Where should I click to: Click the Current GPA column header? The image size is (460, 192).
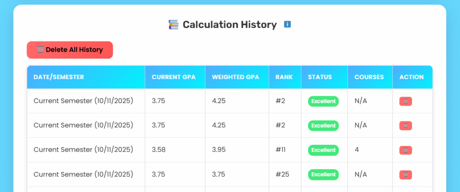(174, 77)
